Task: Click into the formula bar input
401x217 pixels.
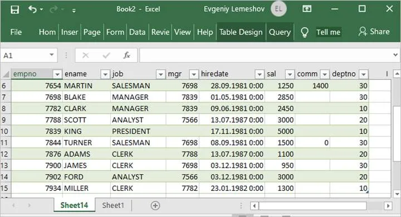Action: click(266, 55)
